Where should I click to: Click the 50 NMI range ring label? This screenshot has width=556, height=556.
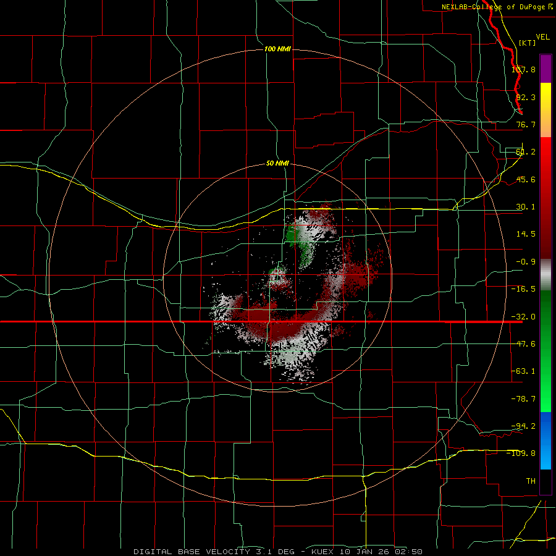click(x=277, y=163)
